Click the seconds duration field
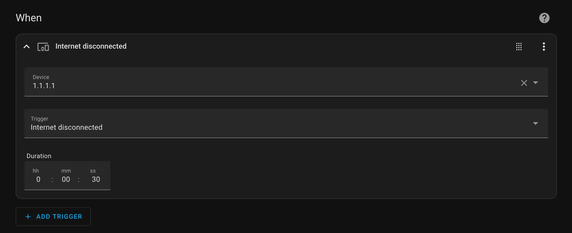Screen dimensions: 572x233 pyautogui.click(x=96, y=179)
